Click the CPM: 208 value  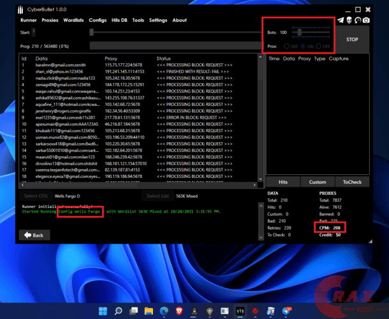click(330, 228)
